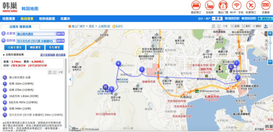
Task: Zoom in with the map plus button
Action: [270, 33]
